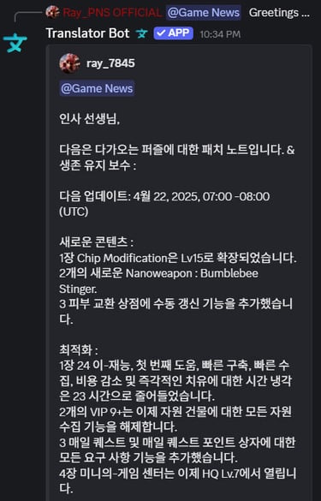The width and height of the screenshot is (321, 501).
Task: Jump to the replied message starting with Greetings
Action: (x=279, y=13)
